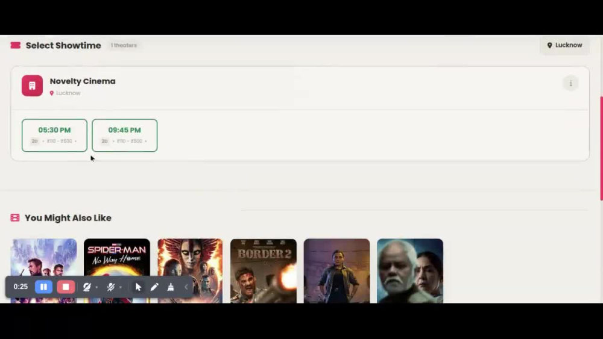603x339 pixels.
Task: Click the Novelty Cinema name
Action: point(82,81)
